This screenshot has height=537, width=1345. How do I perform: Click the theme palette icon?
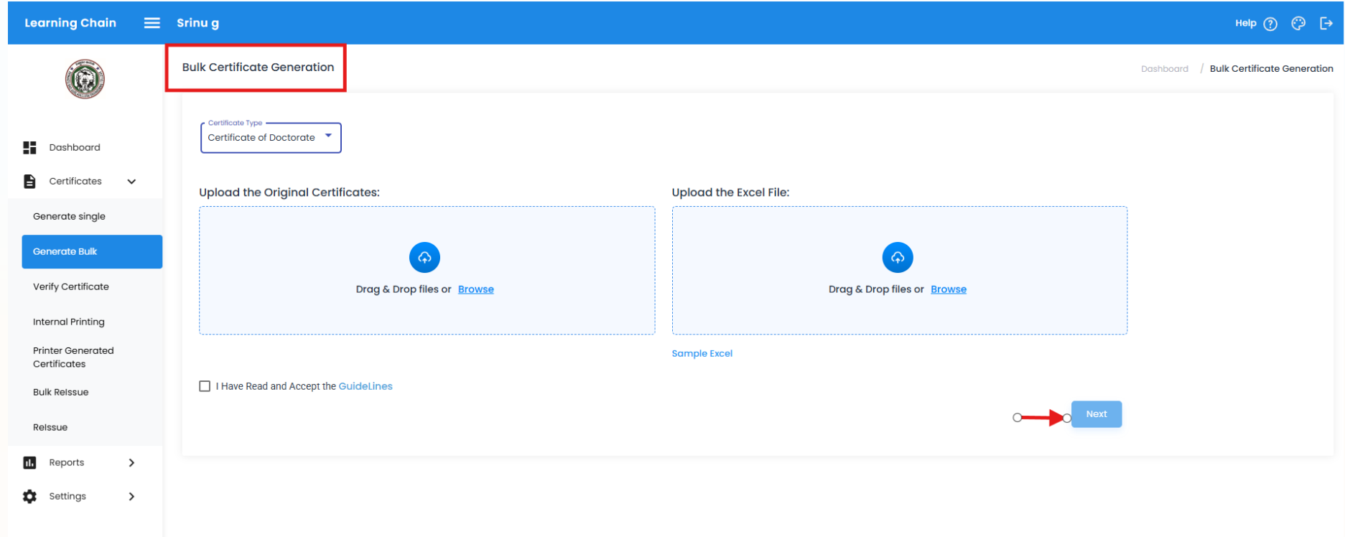[x=1298, y=24]
